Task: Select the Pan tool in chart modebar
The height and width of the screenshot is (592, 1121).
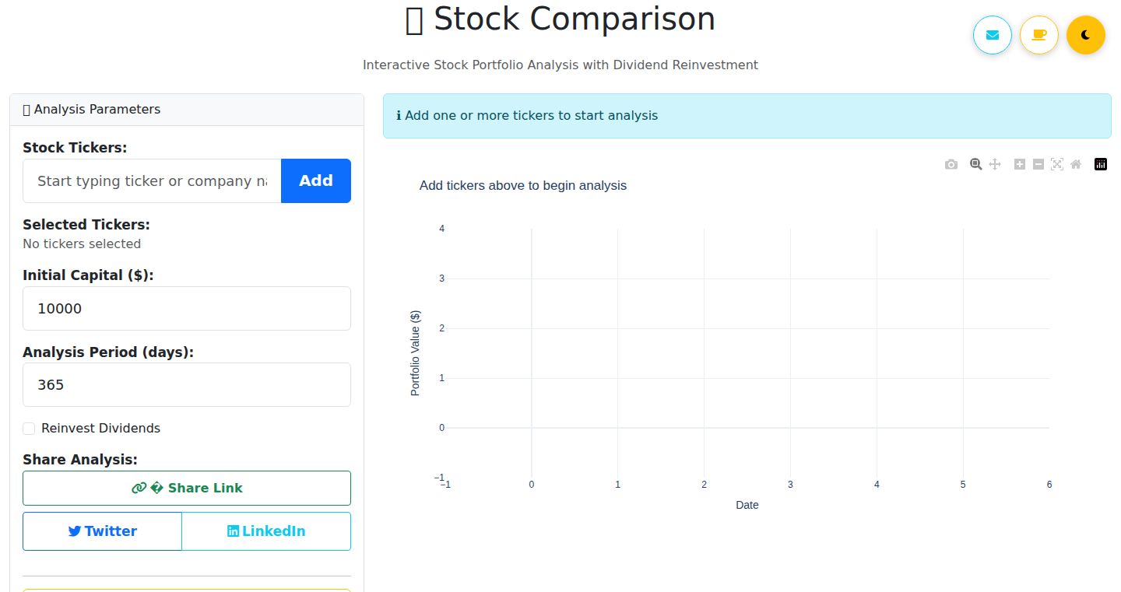Action: 995,164
